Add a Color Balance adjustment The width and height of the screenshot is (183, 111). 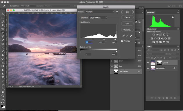[x=155, y=38]
